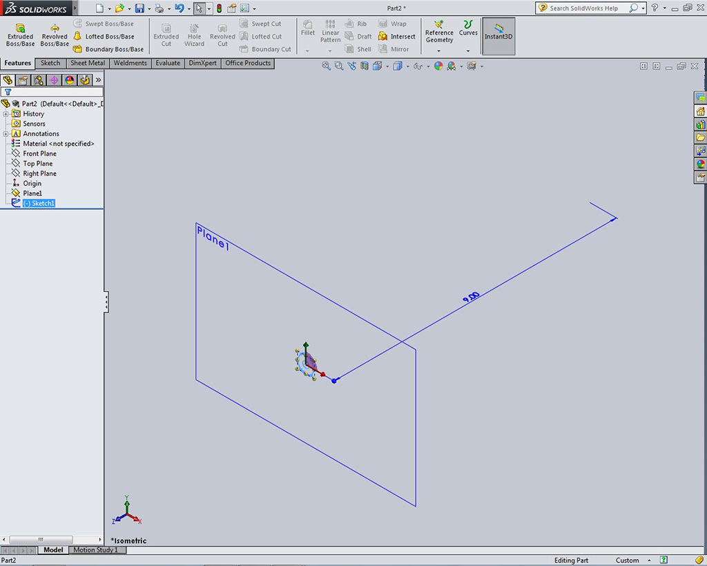The height and width of the screenshot is (566, 707).
Task: Click the Zoom to Fit icon
Action: (x=326, y=66)
